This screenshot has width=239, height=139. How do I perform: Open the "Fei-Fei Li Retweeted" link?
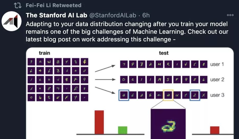pos(54,5)
